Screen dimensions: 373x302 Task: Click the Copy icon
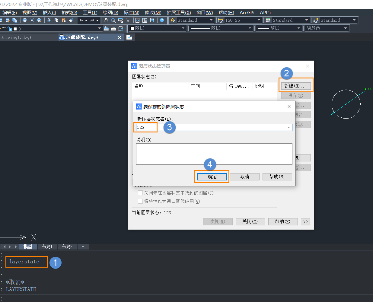pos(56,20)
